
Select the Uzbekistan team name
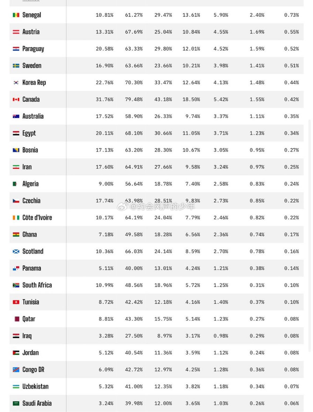coord(36,386)
